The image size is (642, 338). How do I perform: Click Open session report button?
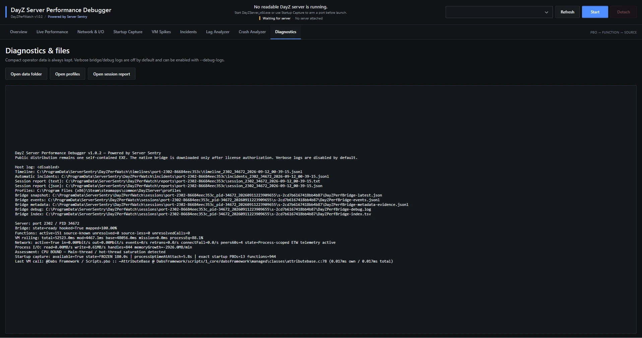[x=112, y=74]
